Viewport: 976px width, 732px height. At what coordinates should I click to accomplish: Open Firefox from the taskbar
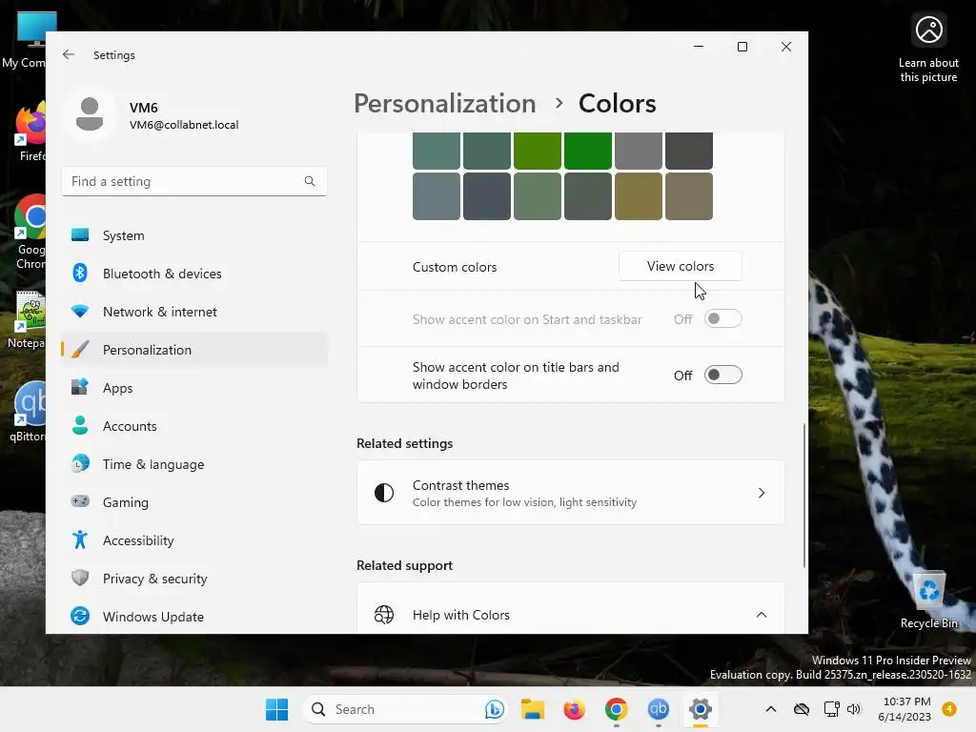click(x=574, y=709)
